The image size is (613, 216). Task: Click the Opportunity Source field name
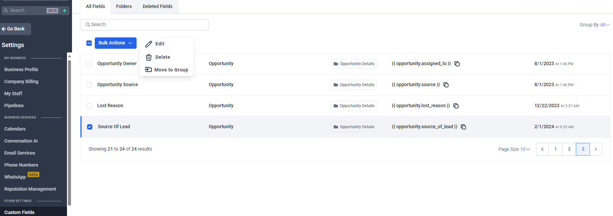(118, 85)
